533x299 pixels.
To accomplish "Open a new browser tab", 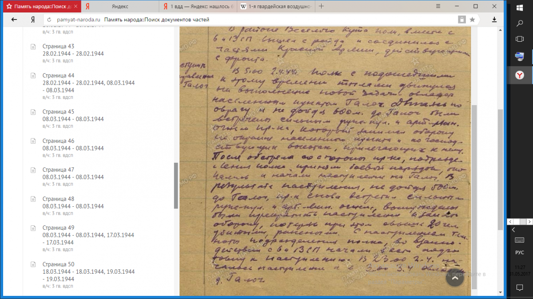I will tap(322, 6).
